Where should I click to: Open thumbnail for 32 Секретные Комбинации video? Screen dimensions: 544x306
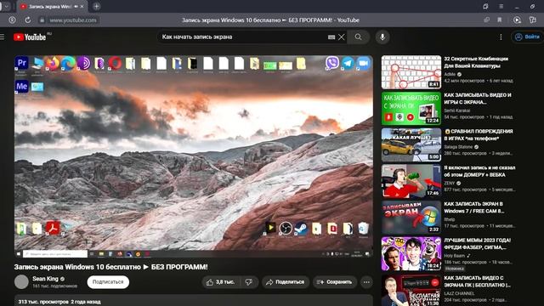click(411, 72)
